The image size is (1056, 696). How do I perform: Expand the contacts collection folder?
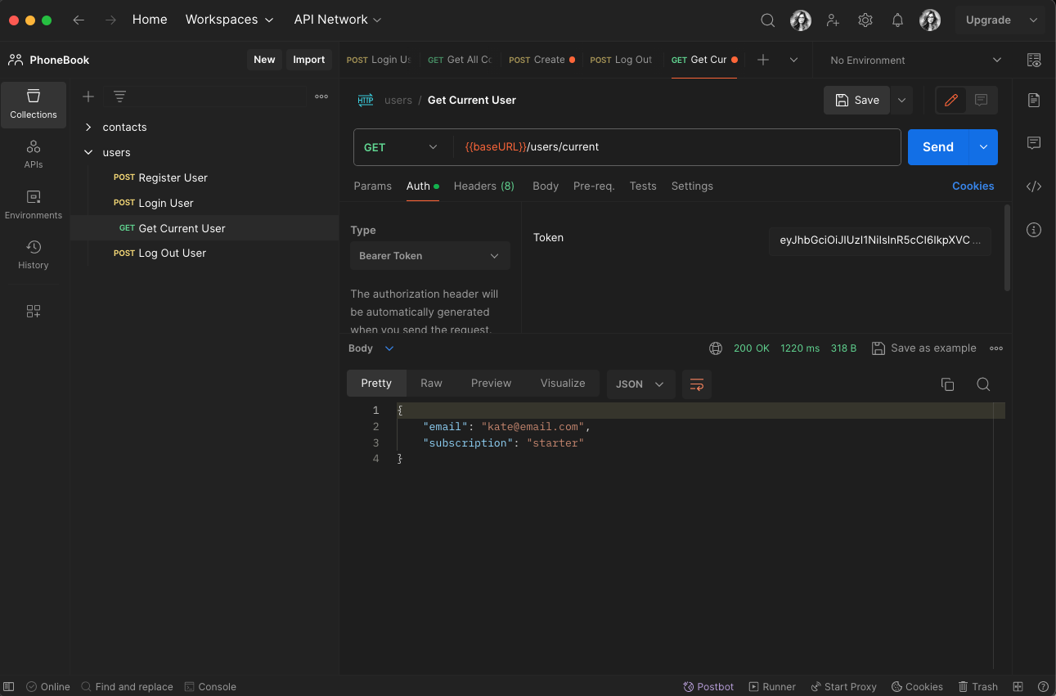tap(88, 128)
